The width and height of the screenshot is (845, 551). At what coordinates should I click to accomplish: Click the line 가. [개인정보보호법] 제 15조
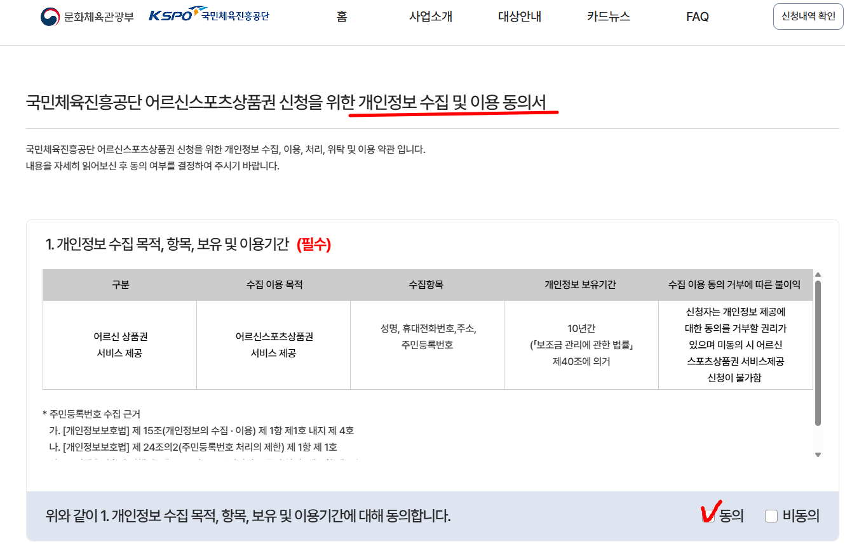pyautogui.click(x=201, y=430)
